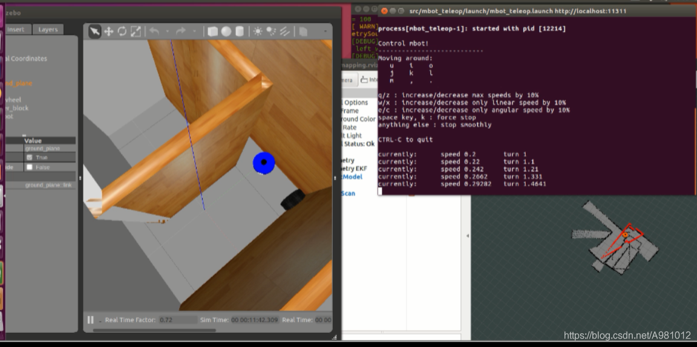Viewport: 697px width, 347px height.
Task: Click the Default Light property in RViz
Action: [x=352, y=135]
